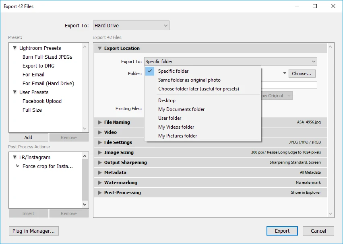Expand the Post-Processing section
This screenshot has height=244, width=343.
(x=100, y=193)
